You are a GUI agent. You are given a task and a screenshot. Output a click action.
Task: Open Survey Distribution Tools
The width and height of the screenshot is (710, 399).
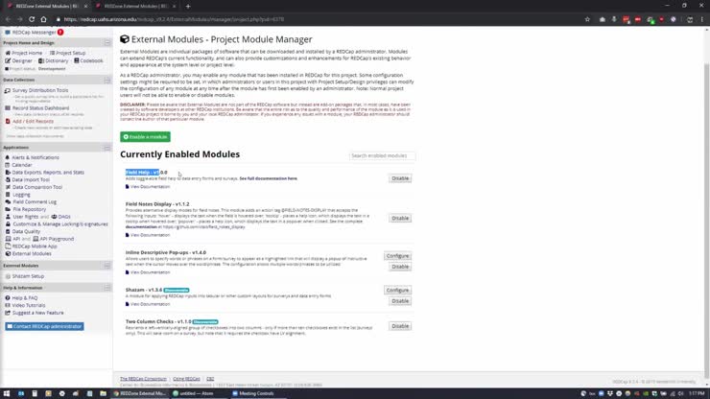pyautogui.click(x=40, y=90)
